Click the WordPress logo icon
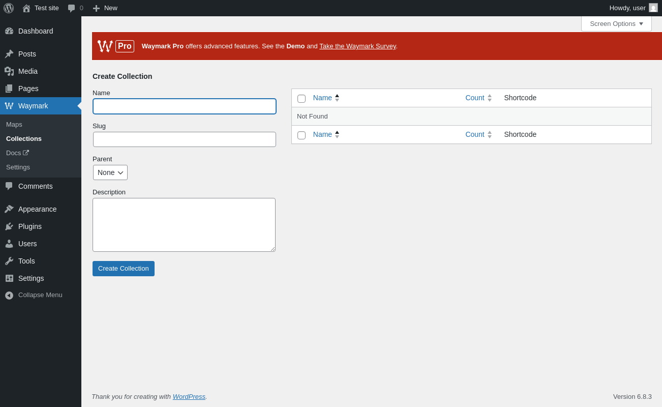Screen dimensions: 662x407 (9, 8)
